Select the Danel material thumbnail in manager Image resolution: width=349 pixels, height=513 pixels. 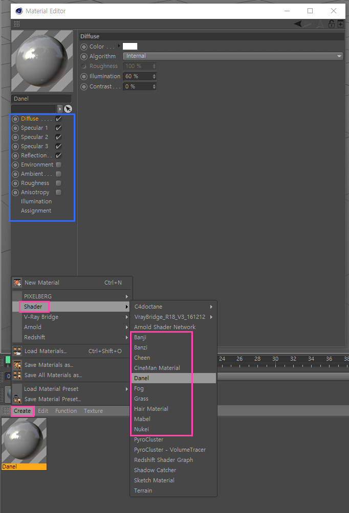click(24, 444)
